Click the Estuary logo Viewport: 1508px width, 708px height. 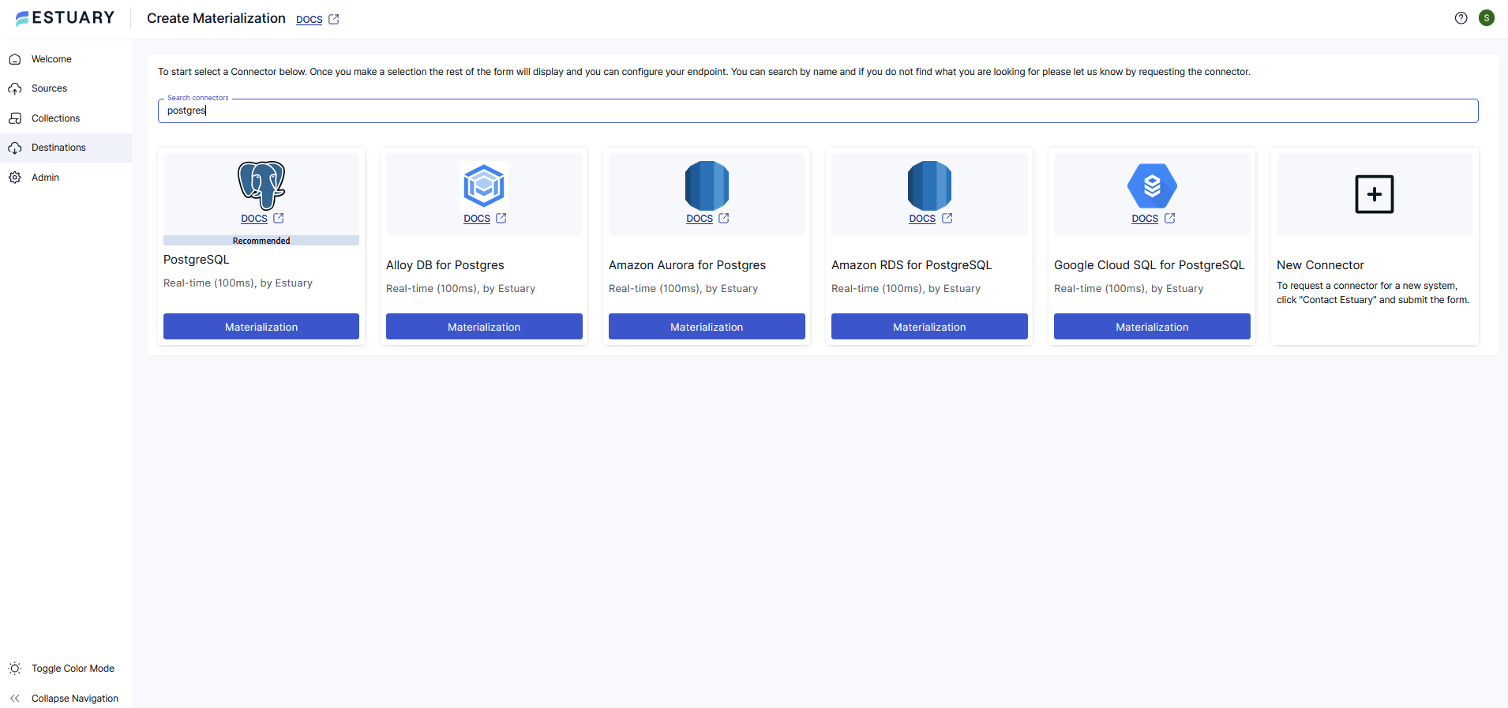pos(65,18)
